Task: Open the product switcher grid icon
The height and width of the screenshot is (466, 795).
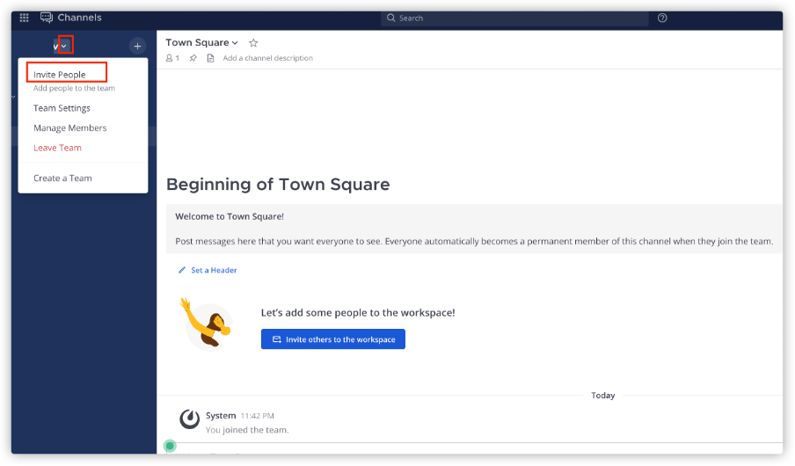Action: [24, 18]
